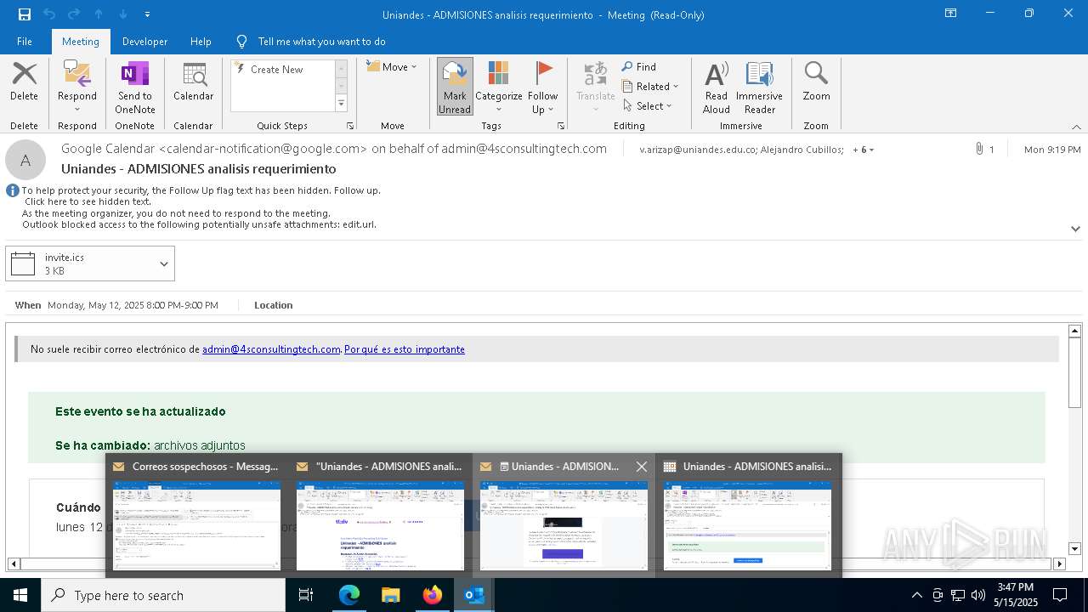Click the disabled Translate button

pos(596,88)
